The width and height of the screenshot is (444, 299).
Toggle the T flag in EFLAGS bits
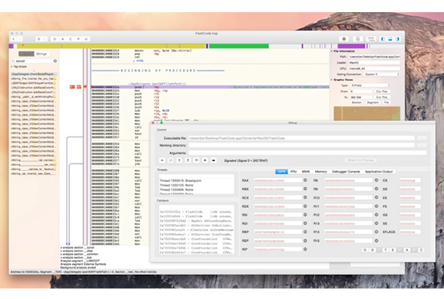pyautogui.click(x=386, y=250)
